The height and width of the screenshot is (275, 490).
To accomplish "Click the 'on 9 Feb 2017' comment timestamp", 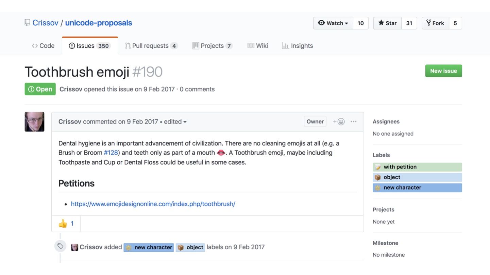I will 138,122.
